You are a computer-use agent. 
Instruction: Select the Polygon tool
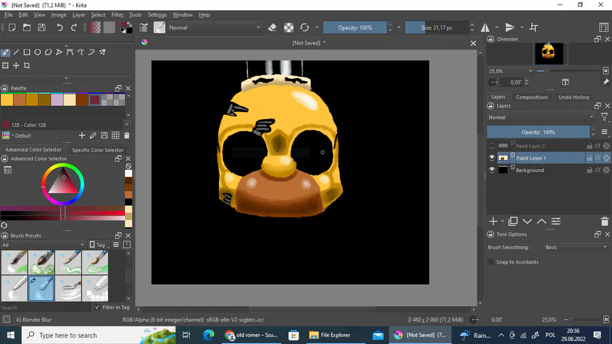pyautogui.click(x=48, y=52)
